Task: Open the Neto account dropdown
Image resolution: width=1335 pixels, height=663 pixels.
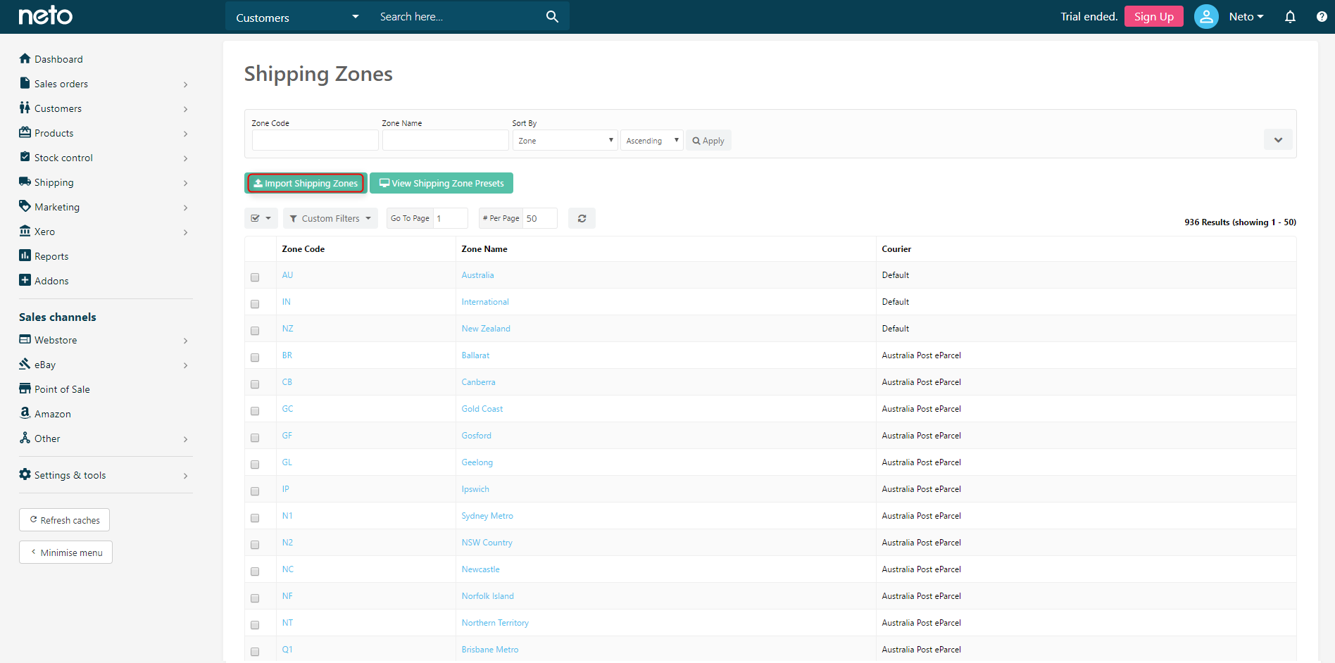Action: [1246, 16]
